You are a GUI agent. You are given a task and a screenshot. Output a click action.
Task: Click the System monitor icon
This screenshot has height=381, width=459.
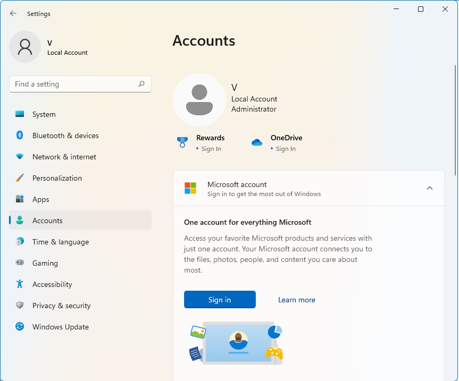[x=20, y=114]
